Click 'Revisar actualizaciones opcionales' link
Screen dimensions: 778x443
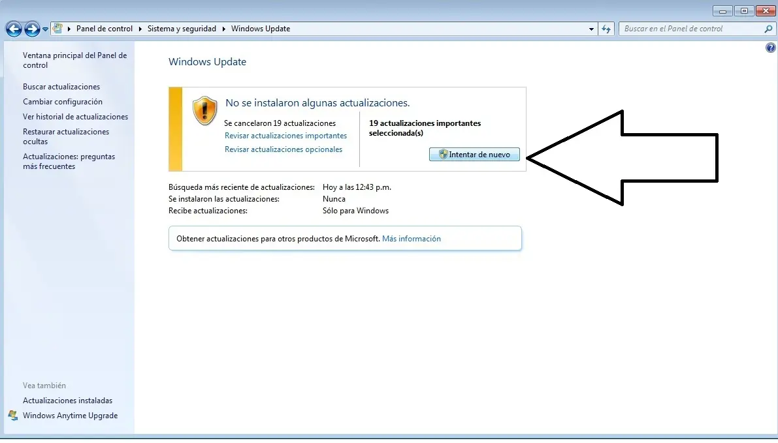[284, 149]
